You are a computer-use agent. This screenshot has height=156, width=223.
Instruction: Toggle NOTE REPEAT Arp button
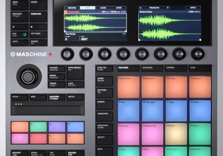75,73
